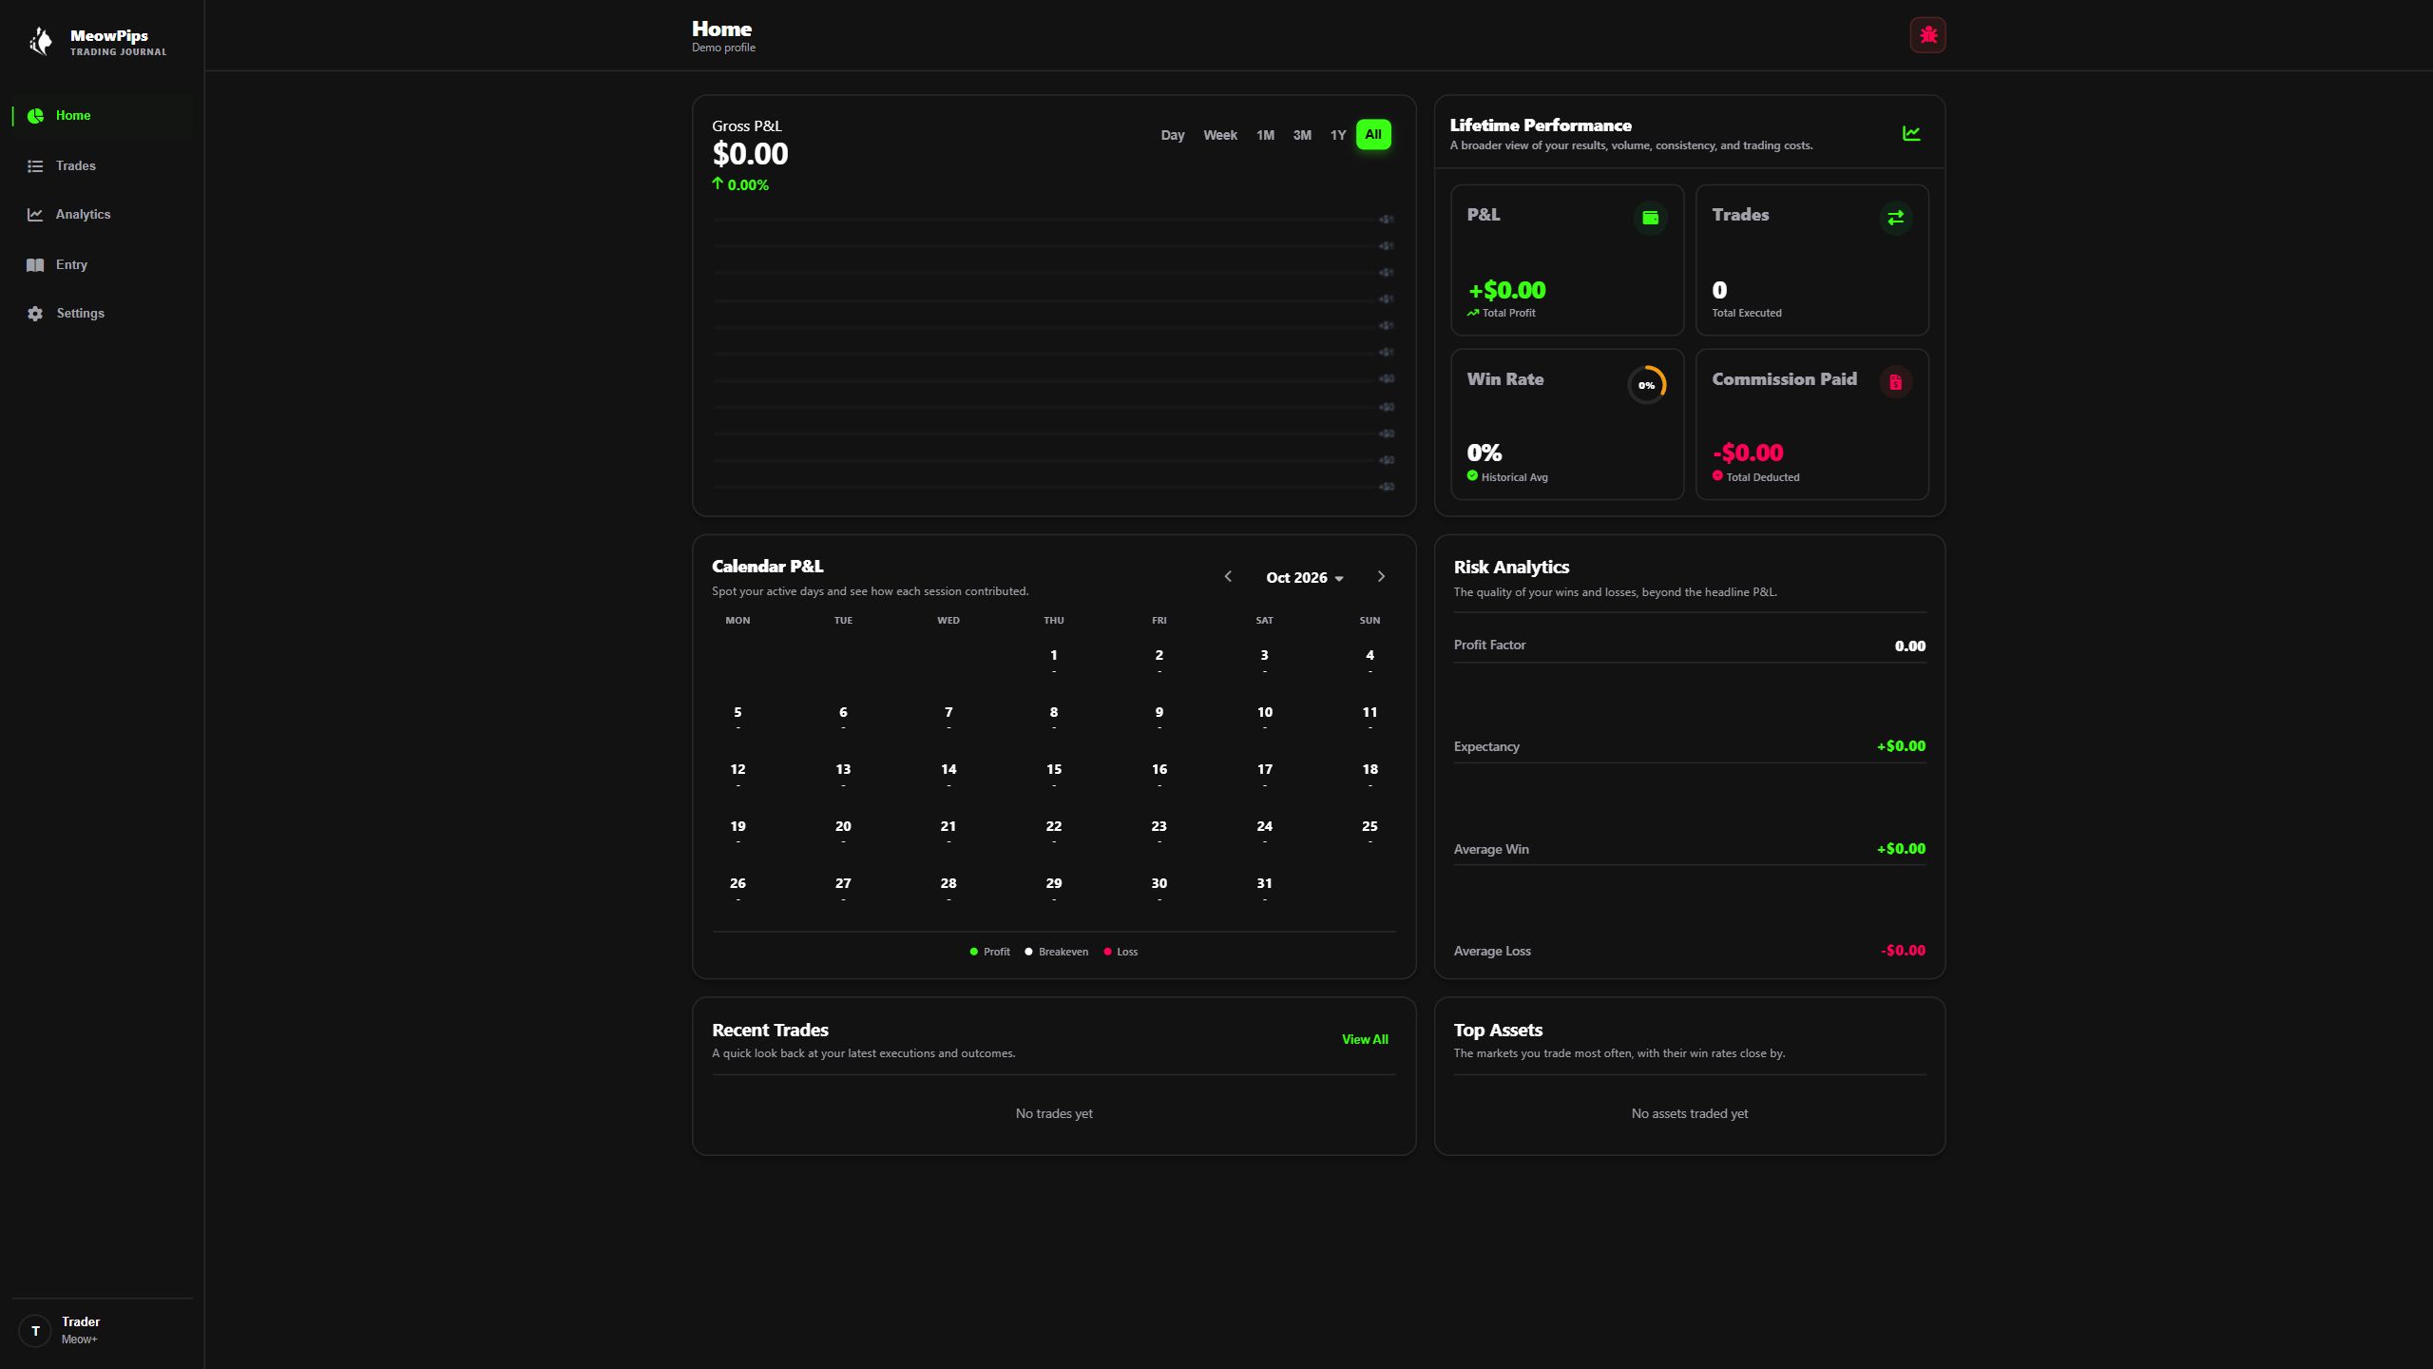Image resolution: width=2433 pixels, height=1369 pixels.
Task: Click the Lifetime Performance chart icon
Action: click(1911, 134)
